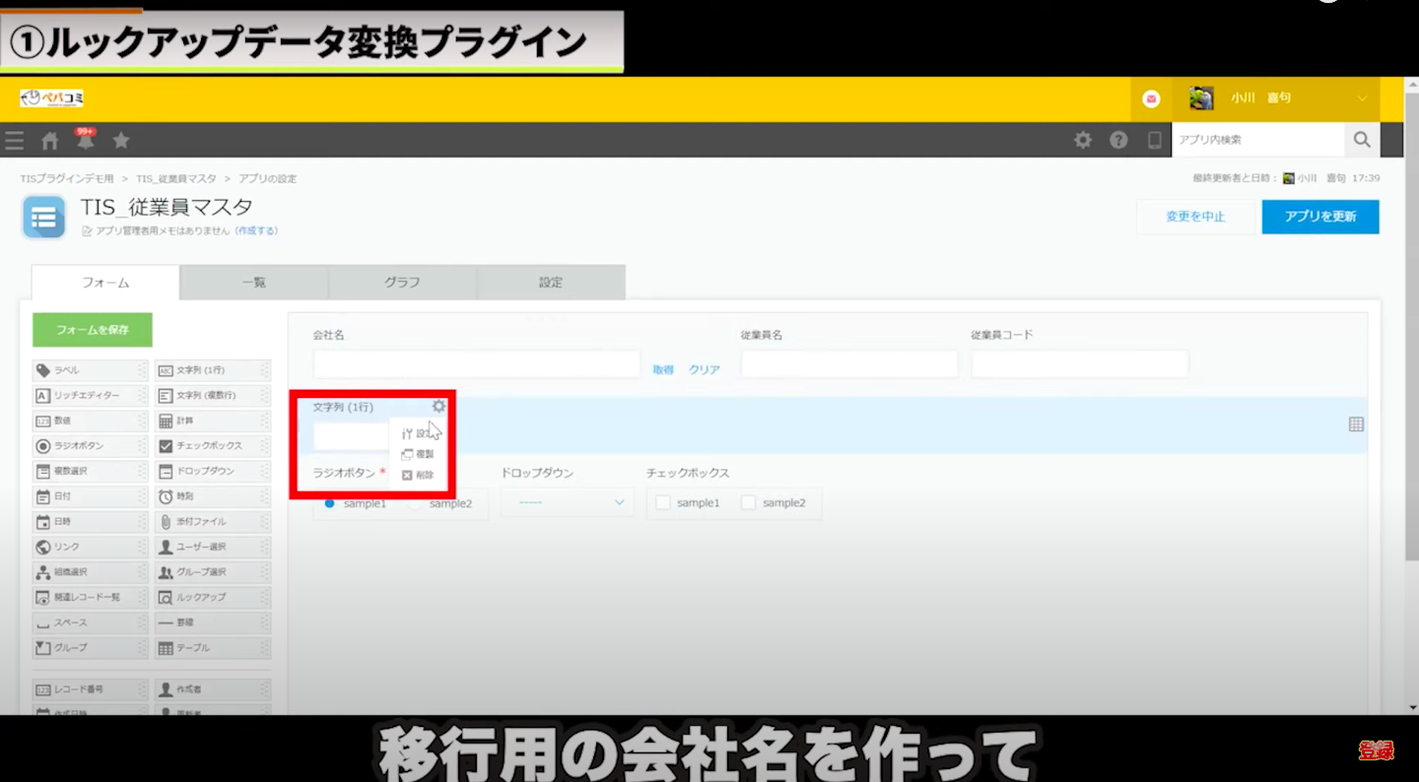Open the notifications bell icon

pyautogui.click(x=86, y=141)
